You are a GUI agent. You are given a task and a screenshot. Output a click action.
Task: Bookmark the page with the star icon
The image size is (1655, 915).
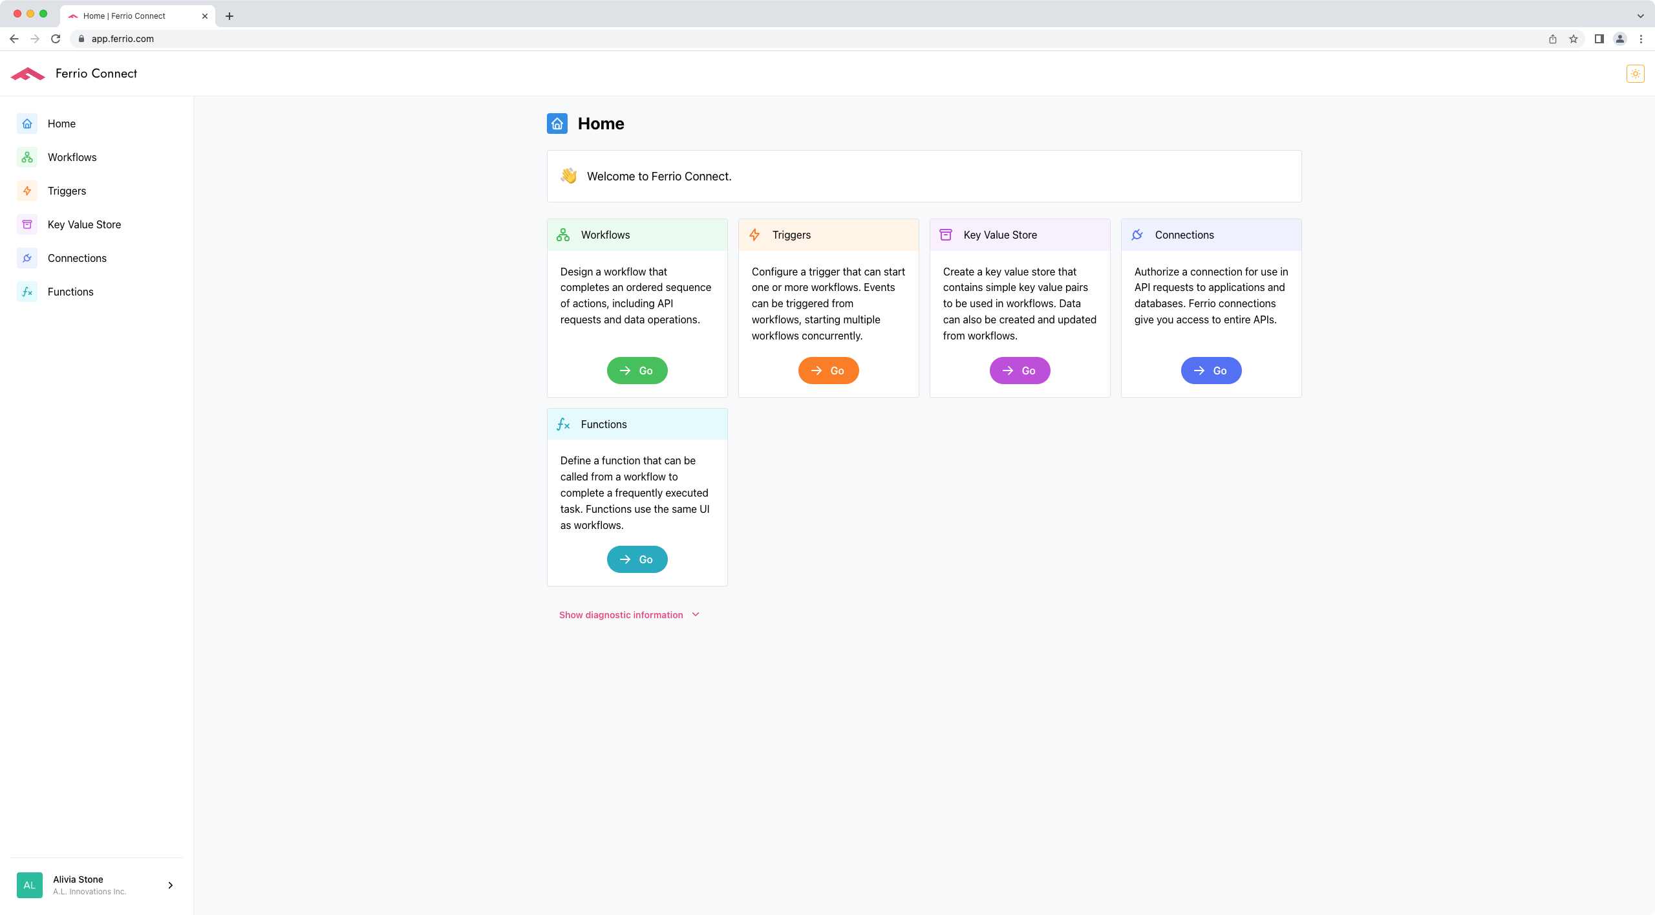[1574, 39]
